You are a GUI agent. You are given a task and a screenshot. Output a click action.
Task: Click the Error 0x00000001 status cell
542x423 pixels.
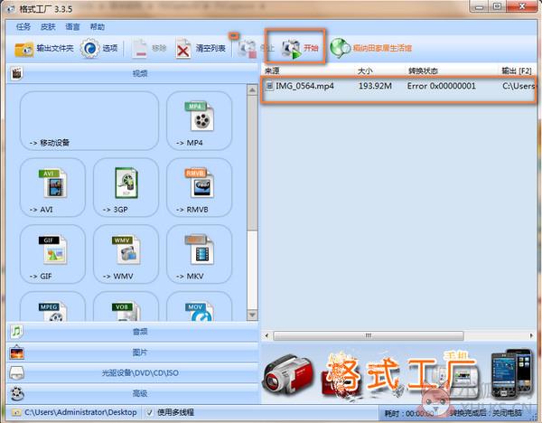pos(442,86)
